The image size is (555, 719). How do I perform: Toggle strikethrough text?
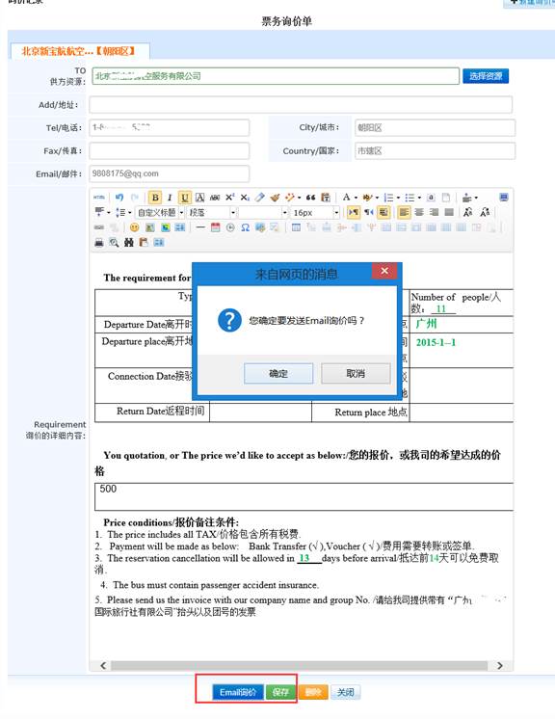215,198
